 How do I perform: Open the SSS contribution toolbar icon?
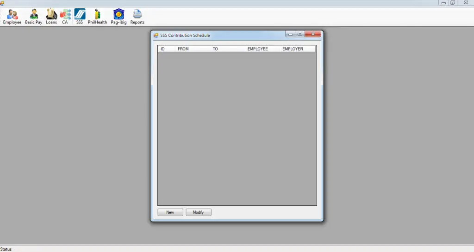pos(80,17)
